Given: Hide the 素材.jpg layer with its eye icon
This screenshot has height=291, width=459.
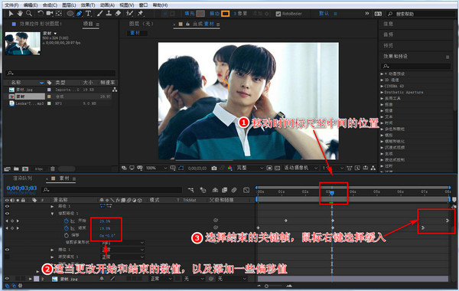Looking at the screenshot, I should point(7,279).
